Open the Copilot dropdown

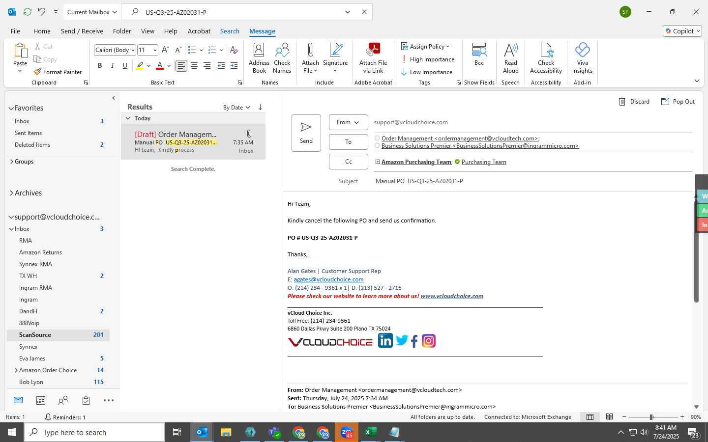click(x=682, y=31)
